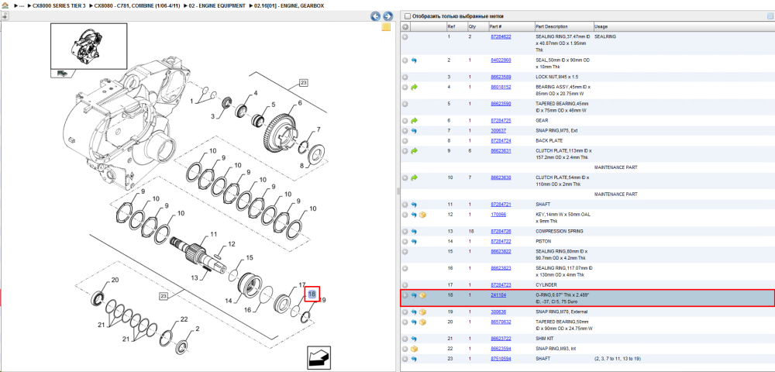Click the blue arrow icon for SHAFT 87284721
The image size is (775, 372).
coord(414,205)
